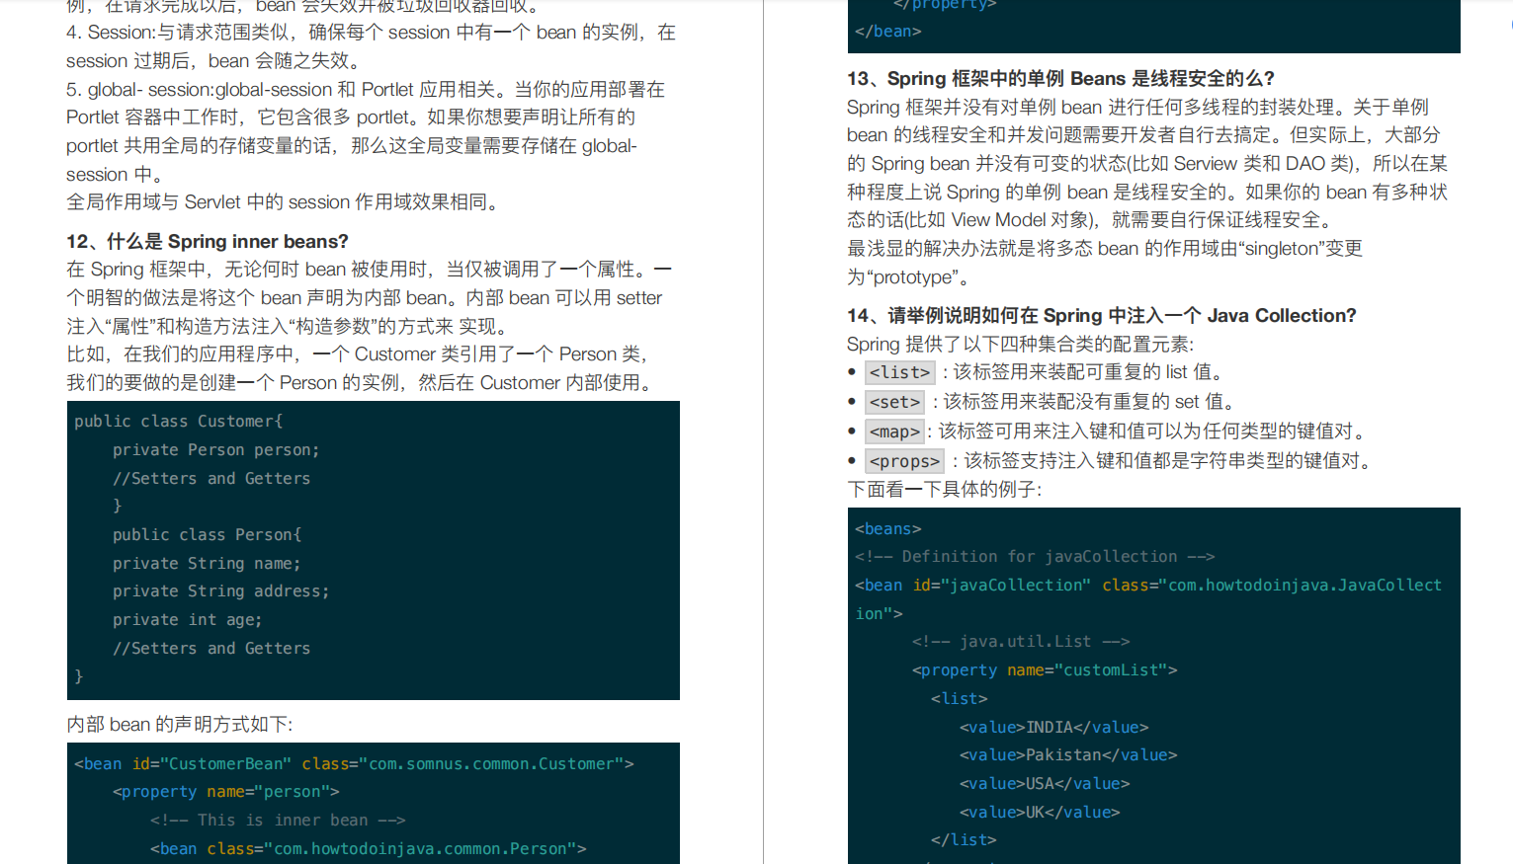1513x864 pixels.
Task: Click the code line 'public class Customer{'
Action: 179,421
